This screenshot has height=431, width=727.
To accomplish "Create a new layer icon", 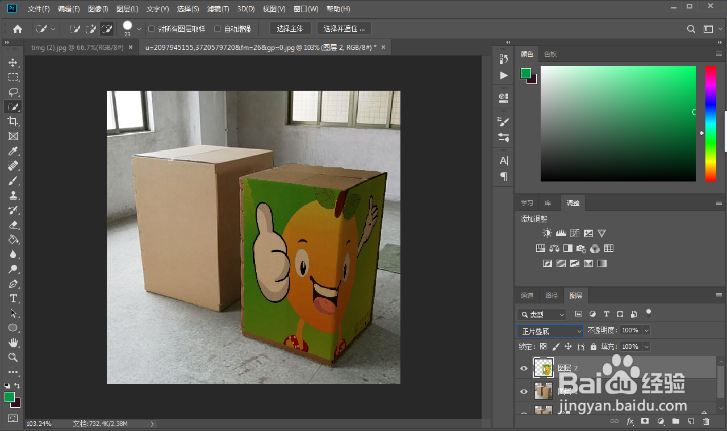I will click(x=691, y=421).
